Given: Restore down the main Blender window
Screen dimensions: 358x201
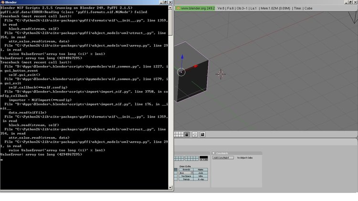Looking at the screenshot, I should pyautogui.click(x=350, y=2).
